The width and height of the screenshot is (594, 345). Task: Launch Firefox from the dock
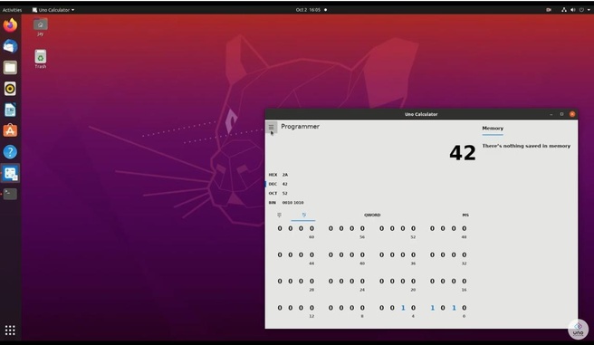10,25
